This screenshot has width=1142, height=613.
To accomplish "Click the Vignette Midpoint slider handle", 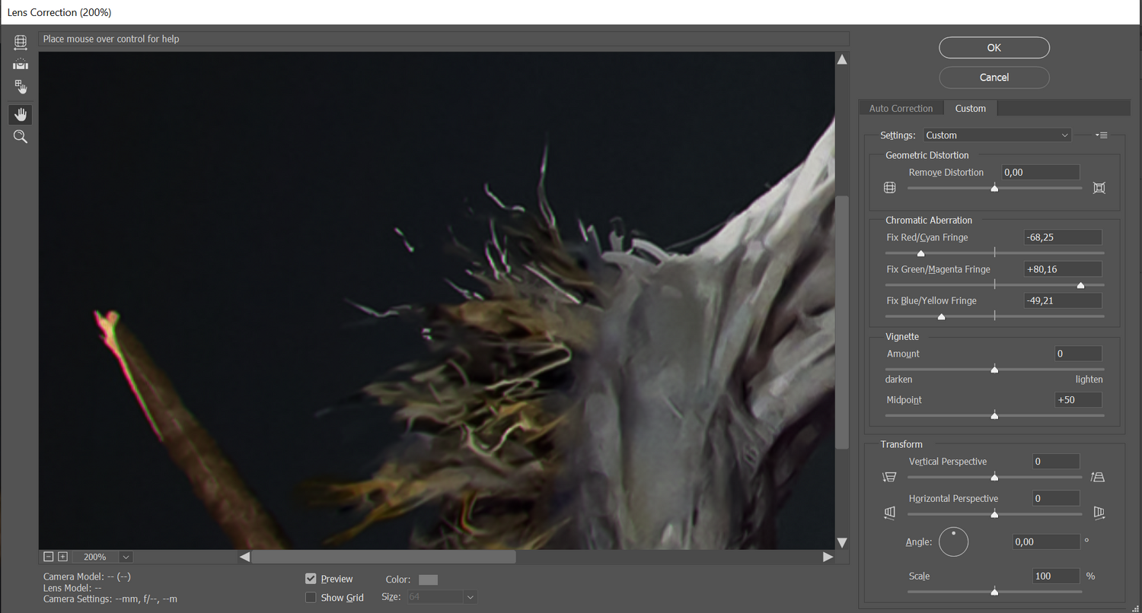I will (x=994, y=415).
